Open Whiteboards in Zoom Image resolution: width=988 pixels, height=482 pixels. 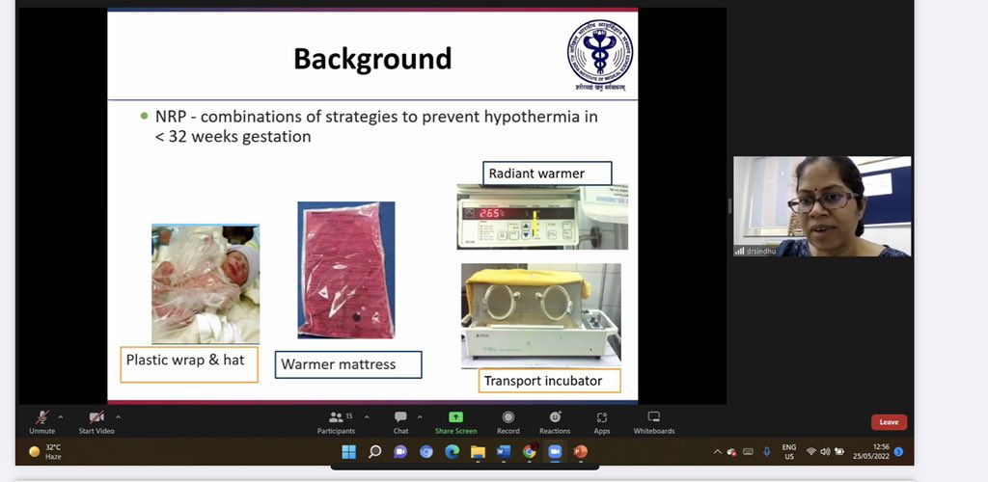coord(654,421)
